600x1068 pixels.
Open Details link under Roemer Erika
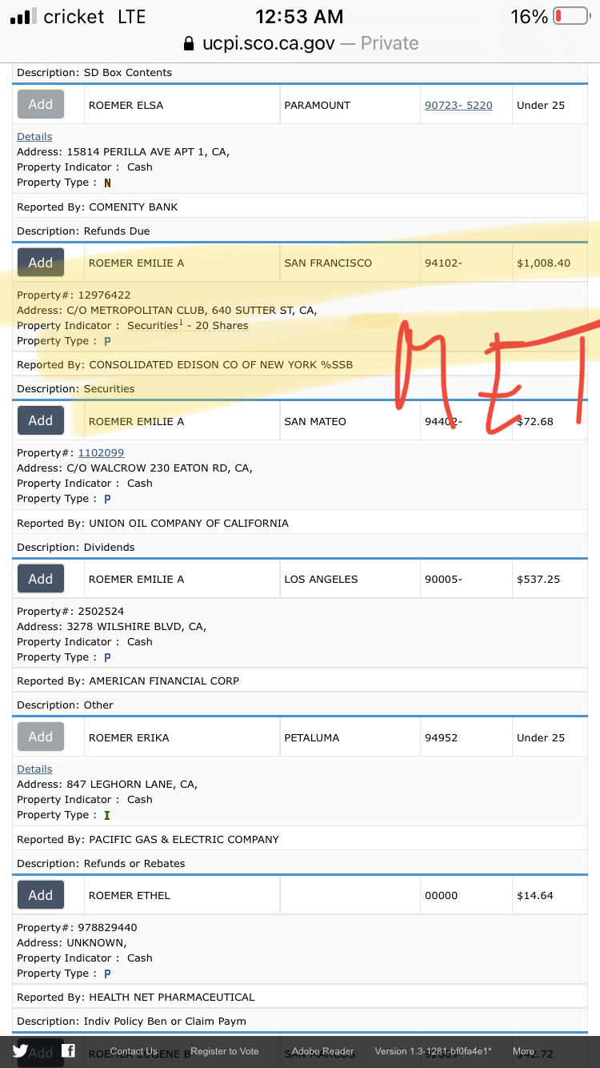[x=34, y=769]
